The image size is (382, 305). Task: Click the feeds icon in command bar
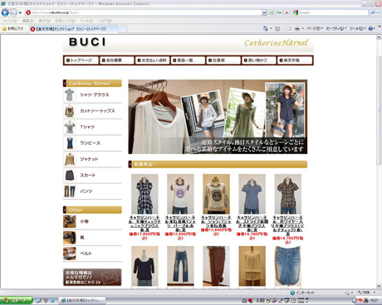click(277, 28)
